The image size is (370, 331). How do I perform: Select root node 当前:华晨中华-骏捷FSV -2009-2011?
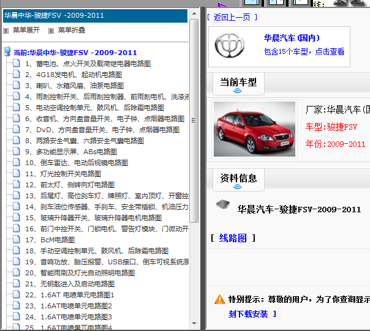[75, 53]
